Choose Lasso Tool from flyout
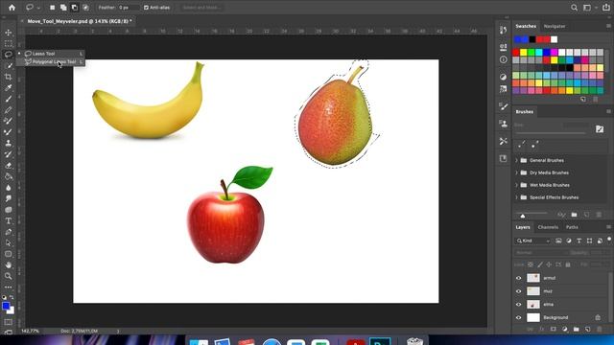The height and width of the screenshot is (345, 614). [x=50, y=54]
